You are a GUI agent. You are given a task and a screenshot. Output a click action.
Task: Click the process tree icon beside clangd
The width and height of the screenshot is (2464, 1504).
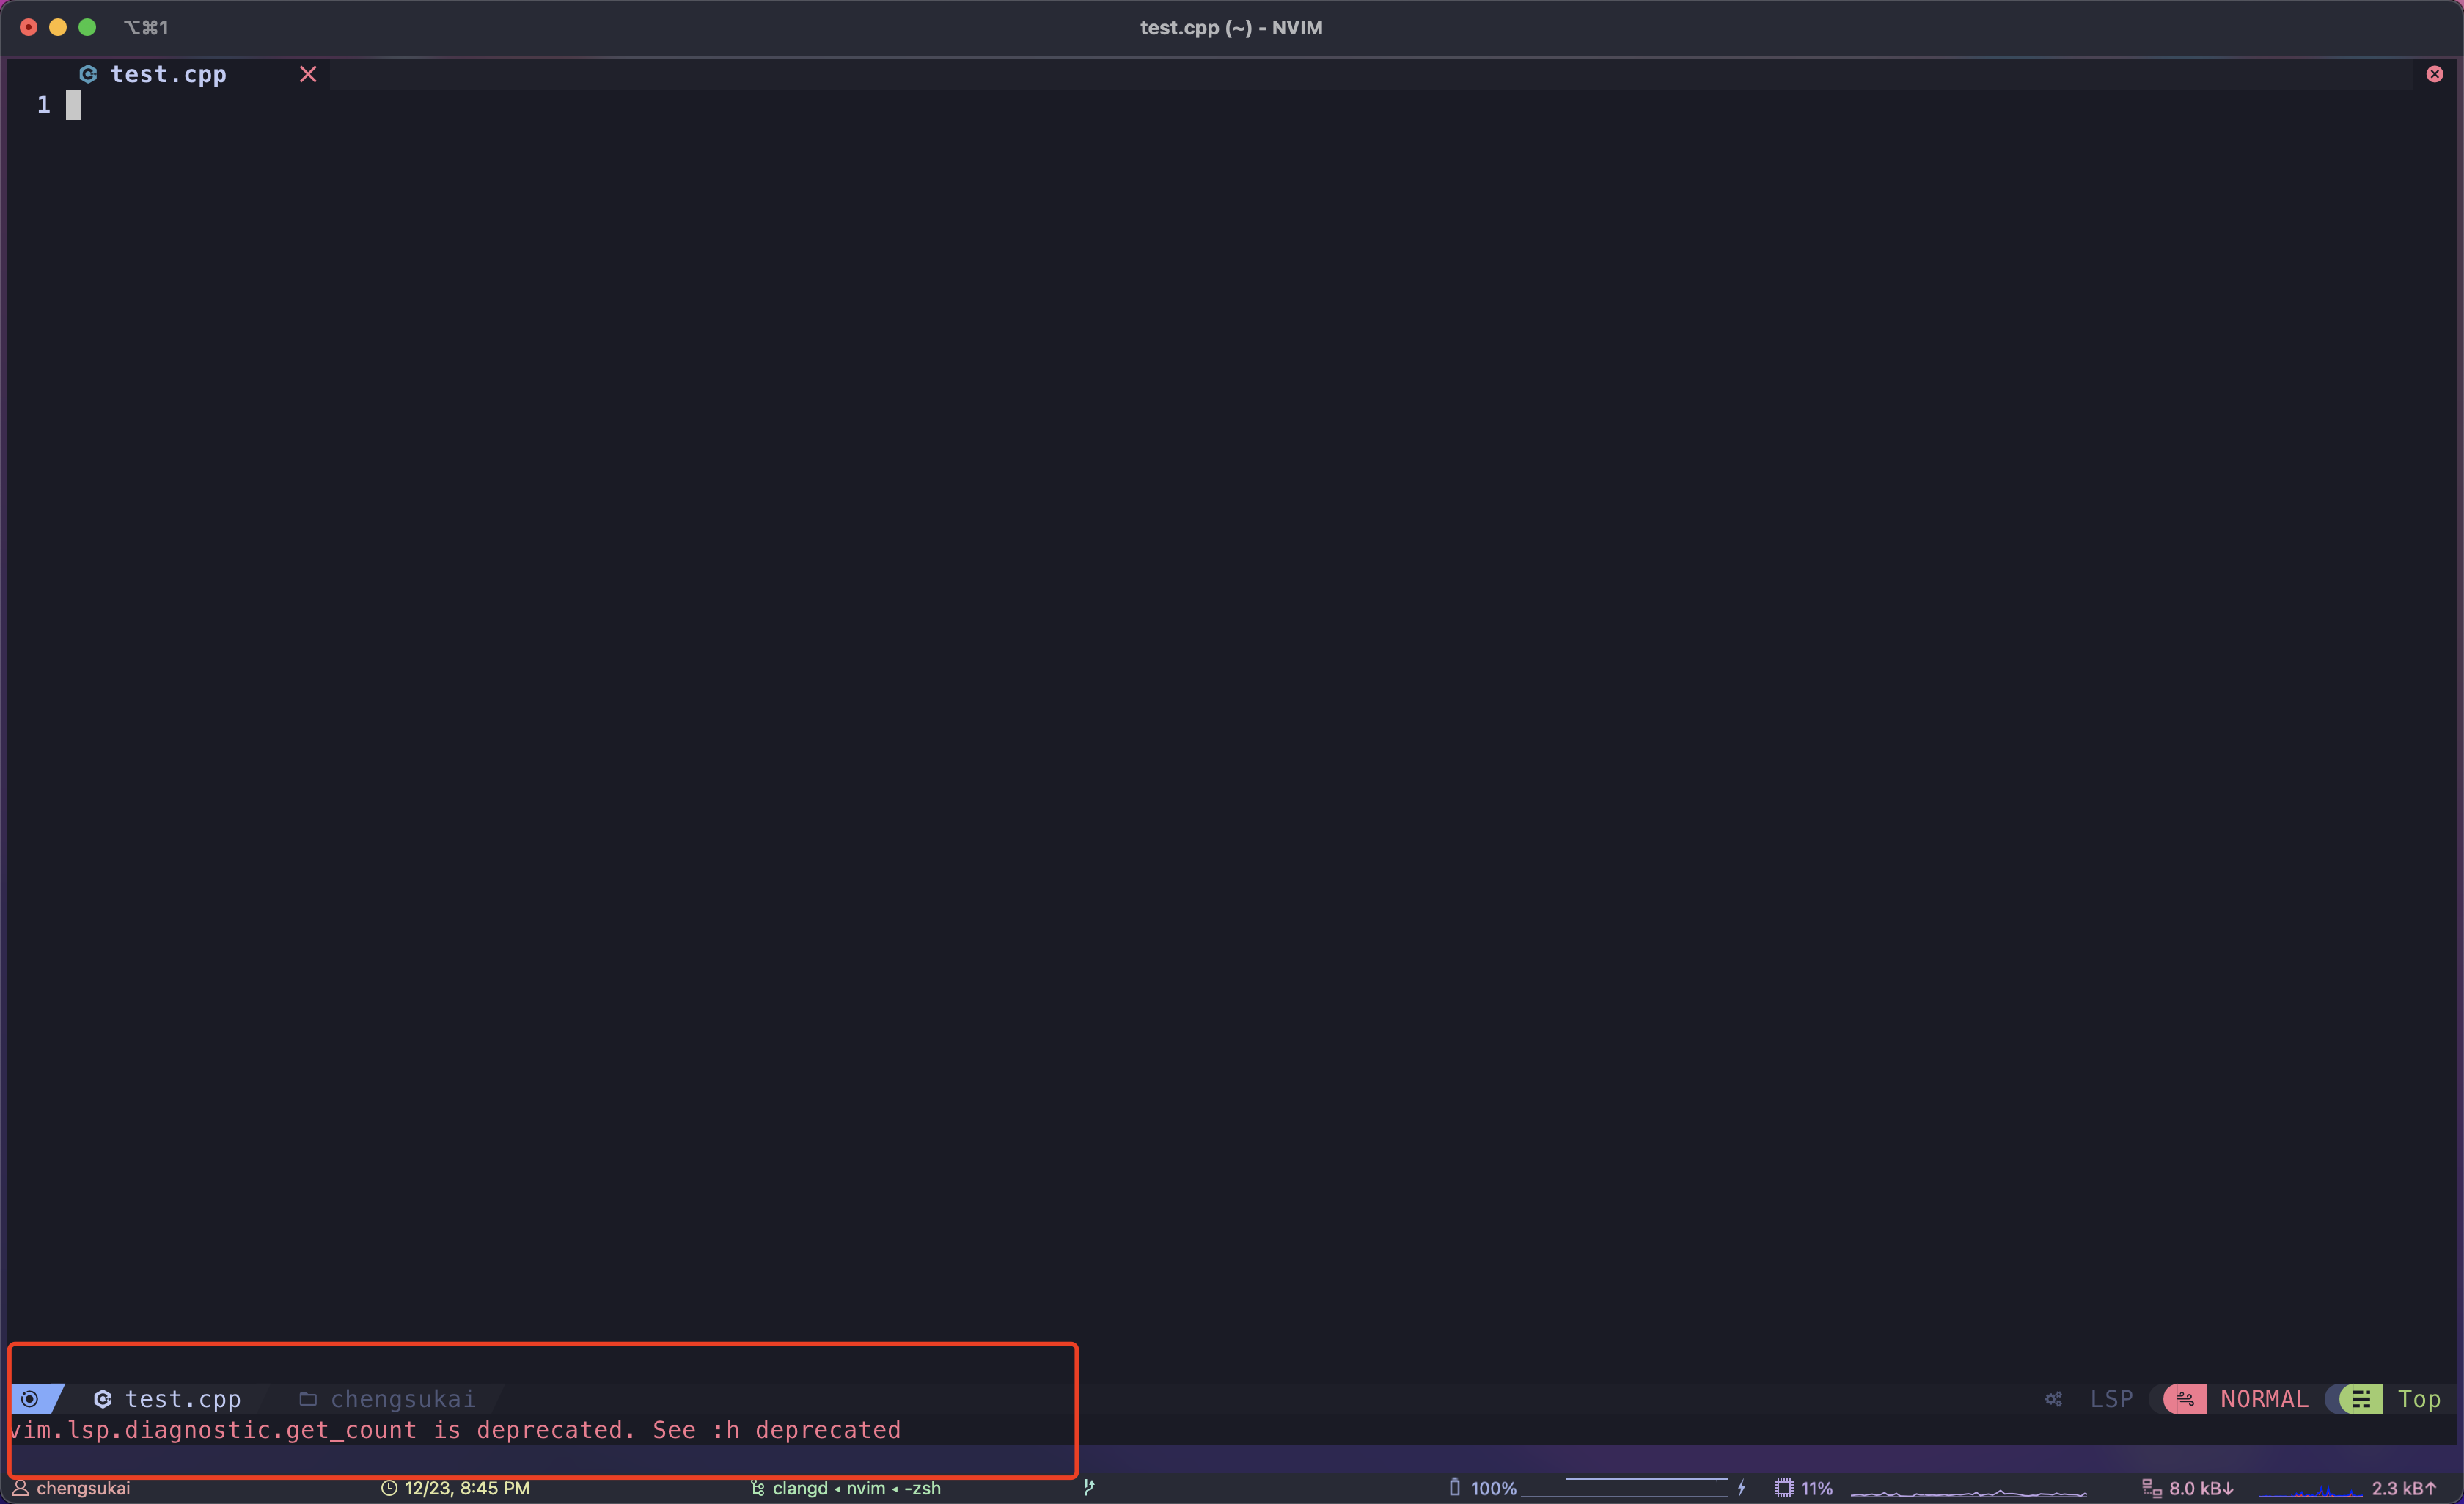[757, 1488]
